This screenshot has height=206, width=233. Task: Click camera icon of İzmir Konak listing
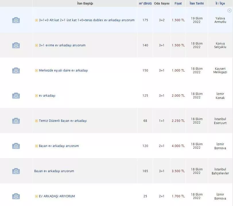pyautogui.click(x=16, y=96)
